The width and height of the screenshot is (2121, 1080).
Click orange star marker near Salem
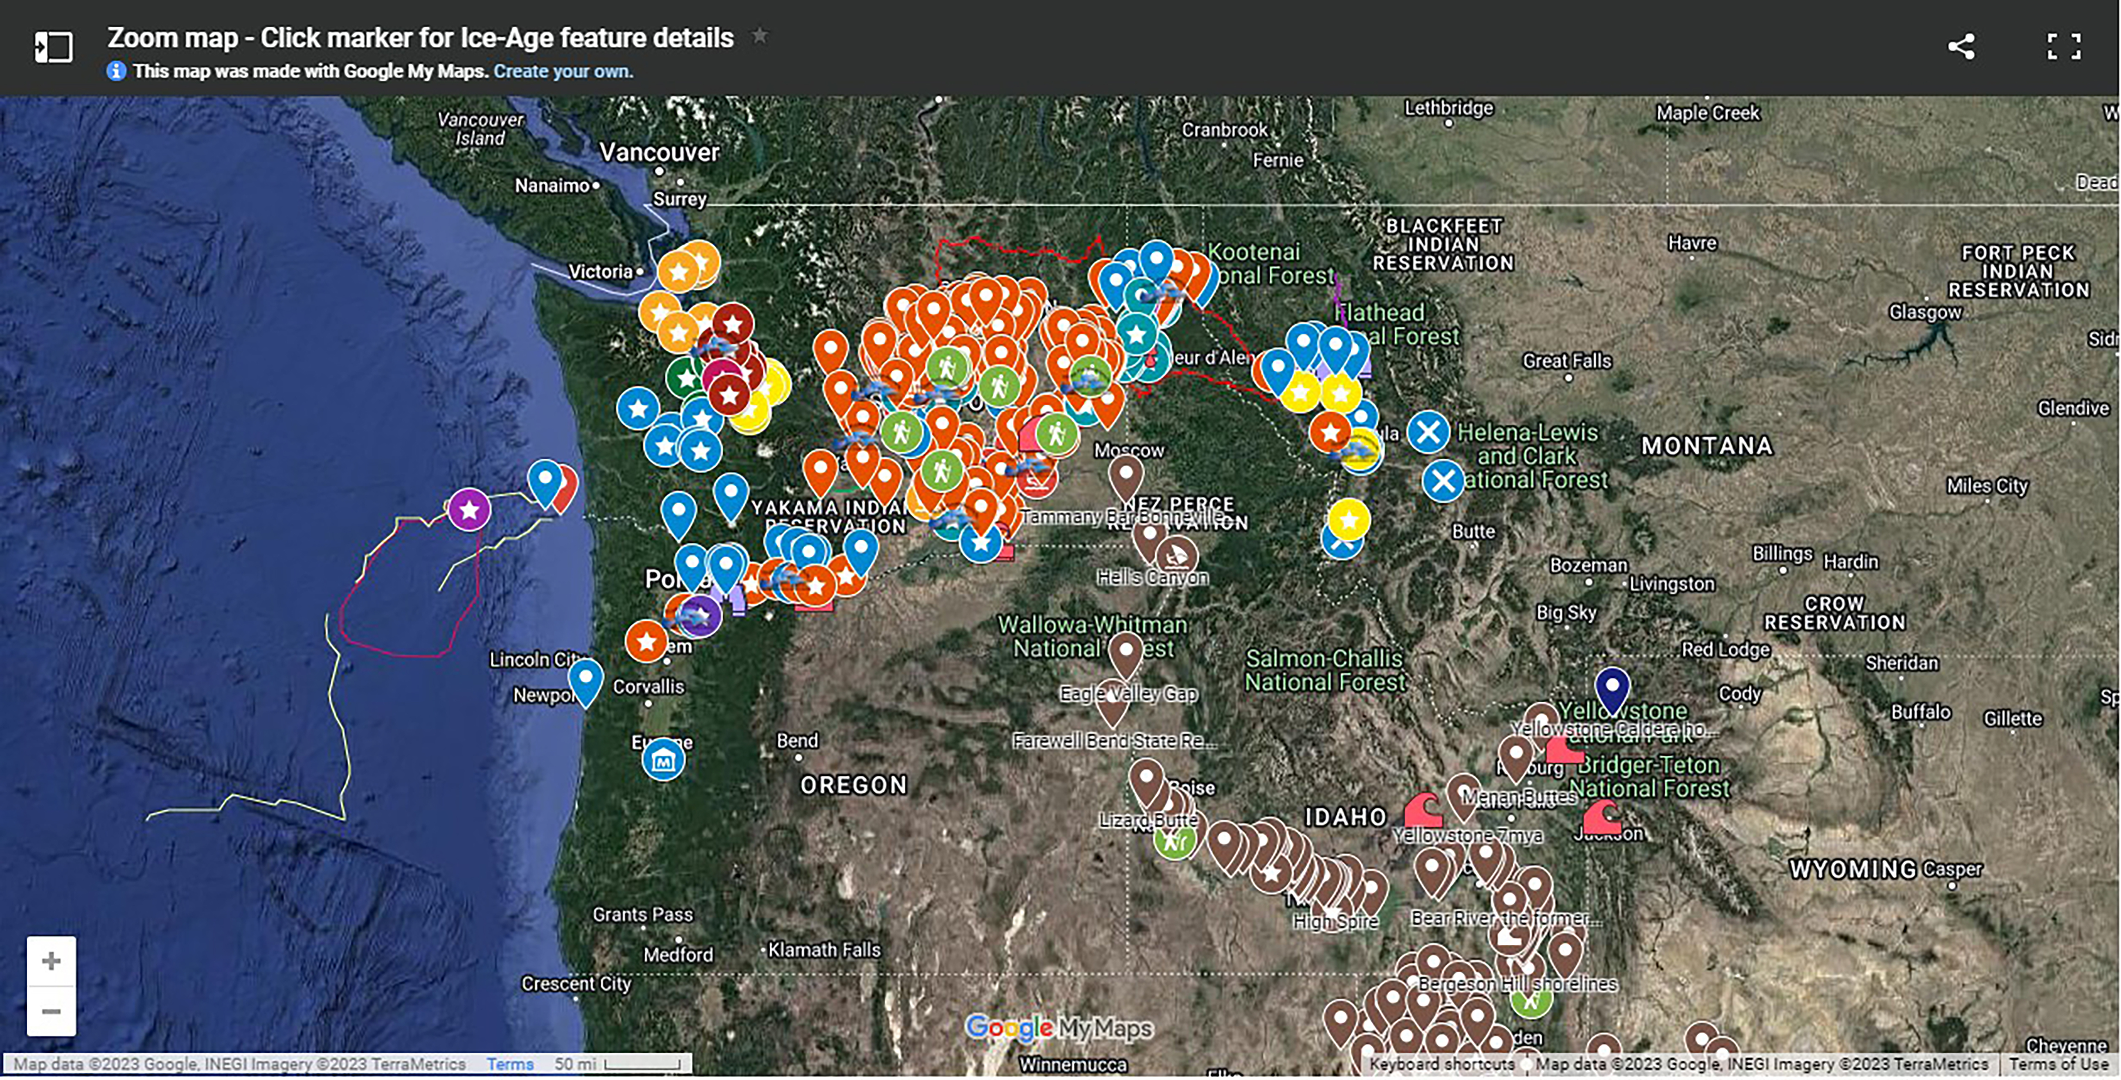pyautogui.click(x=646, y=640)
